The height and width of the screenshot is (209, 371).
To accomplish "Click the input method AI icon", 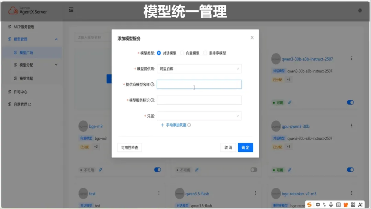I will 360,205.
